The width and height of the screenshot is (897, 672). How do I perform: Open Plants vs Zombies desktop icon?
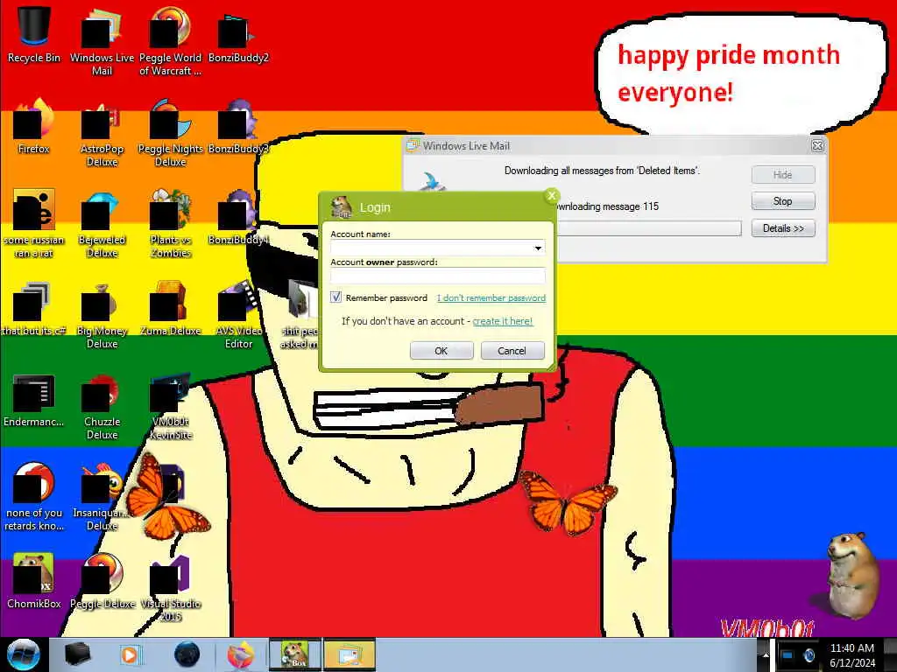tap(170, 223)
